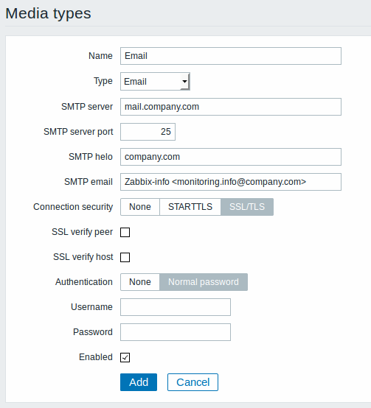Click the SMTP helo field
Screen dimensions: 371x408
click(x=231, y=157)
